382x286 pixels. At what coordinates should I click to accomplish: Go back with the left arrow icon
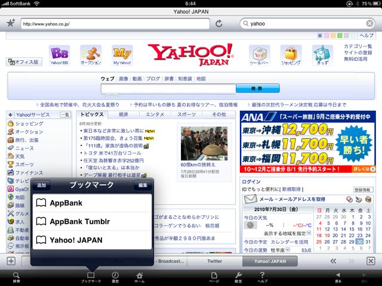pos(338,278)
